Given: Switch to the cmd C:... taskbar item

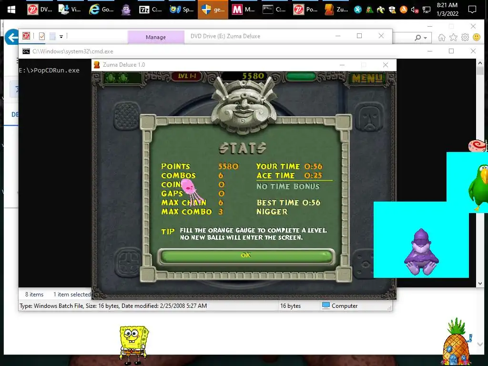Looking at the screenshot, I should tap(274, 10).
